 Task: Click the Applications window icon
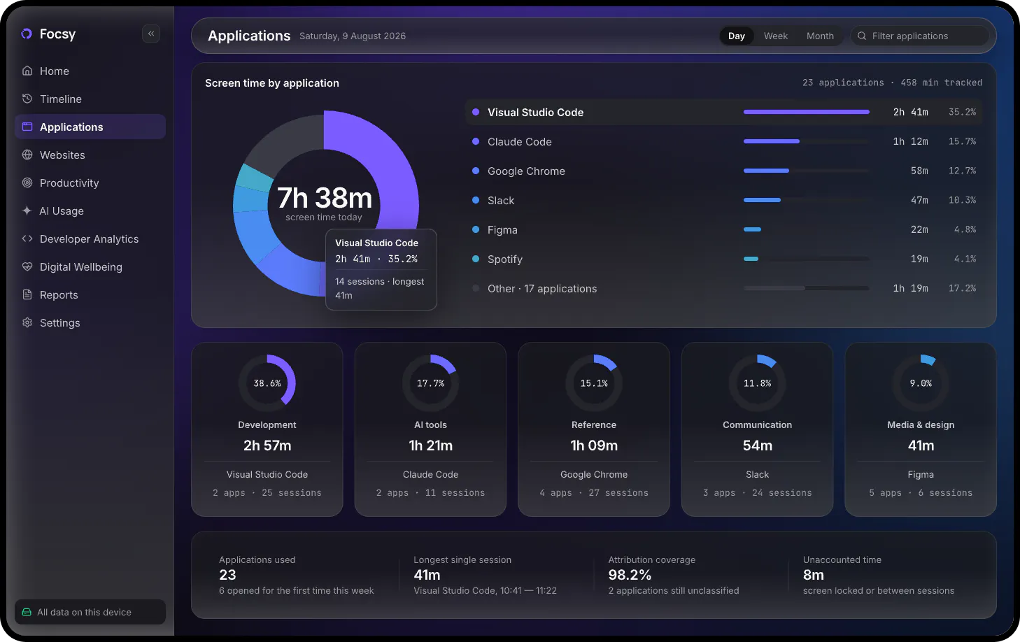click(x=27, y=127)
